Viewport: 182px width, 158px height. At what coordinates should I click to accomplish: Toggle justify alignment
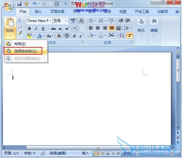(112, 28)
